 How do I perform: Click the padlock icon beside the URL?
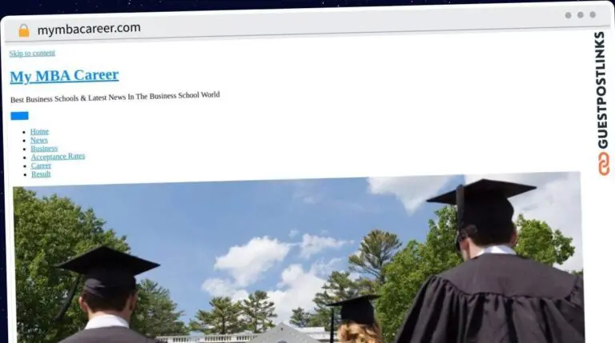(x=24, y=30)
